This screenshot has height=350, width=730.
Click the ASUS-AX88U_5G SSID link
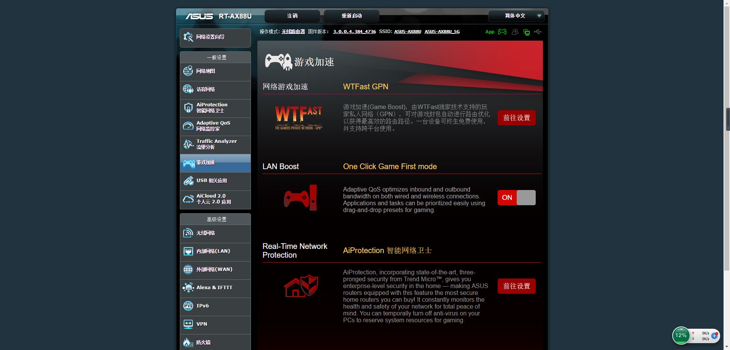[442, 32]
